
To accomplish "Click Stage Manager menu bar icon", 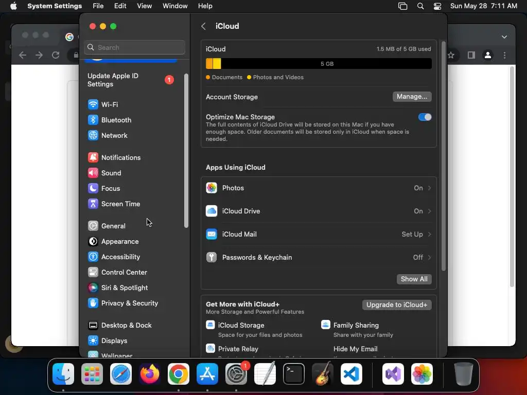I will pos(402,6).
